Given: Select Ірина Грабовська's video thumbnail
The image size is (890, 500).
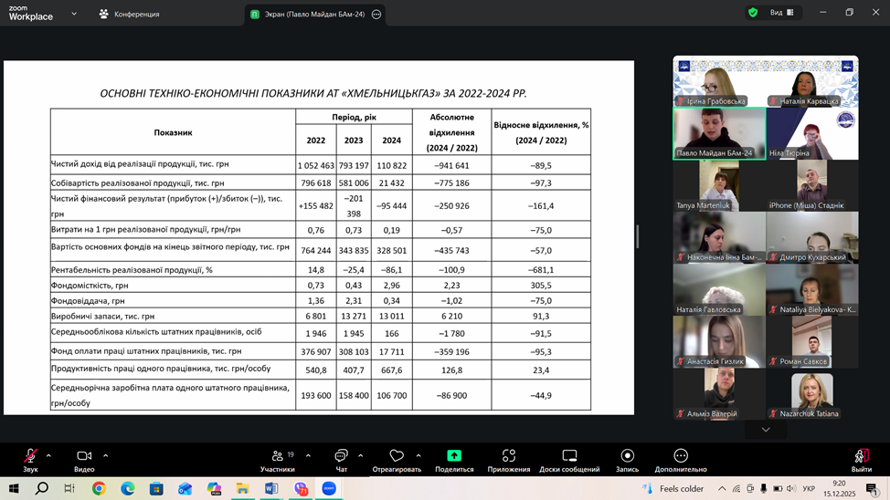Looking at the screenshot, I should (x=719, y=82).
